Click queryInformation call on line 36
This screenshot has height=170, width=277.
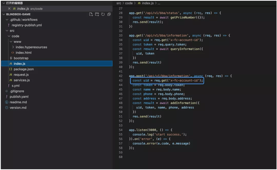[x=185, y=49]
